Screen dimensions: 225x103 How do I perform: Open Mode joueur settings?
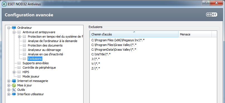click(31, 76)
